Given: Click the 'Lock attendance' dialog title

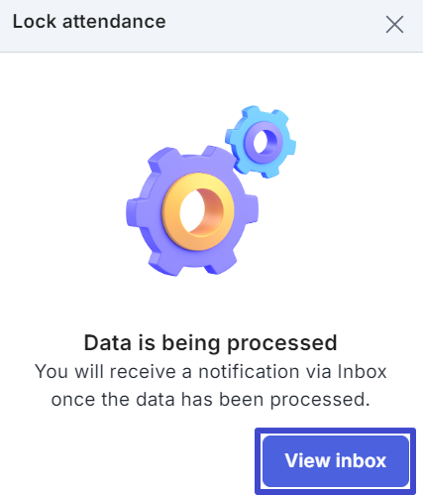Looking at the screenshot, I should click(89, 22).
